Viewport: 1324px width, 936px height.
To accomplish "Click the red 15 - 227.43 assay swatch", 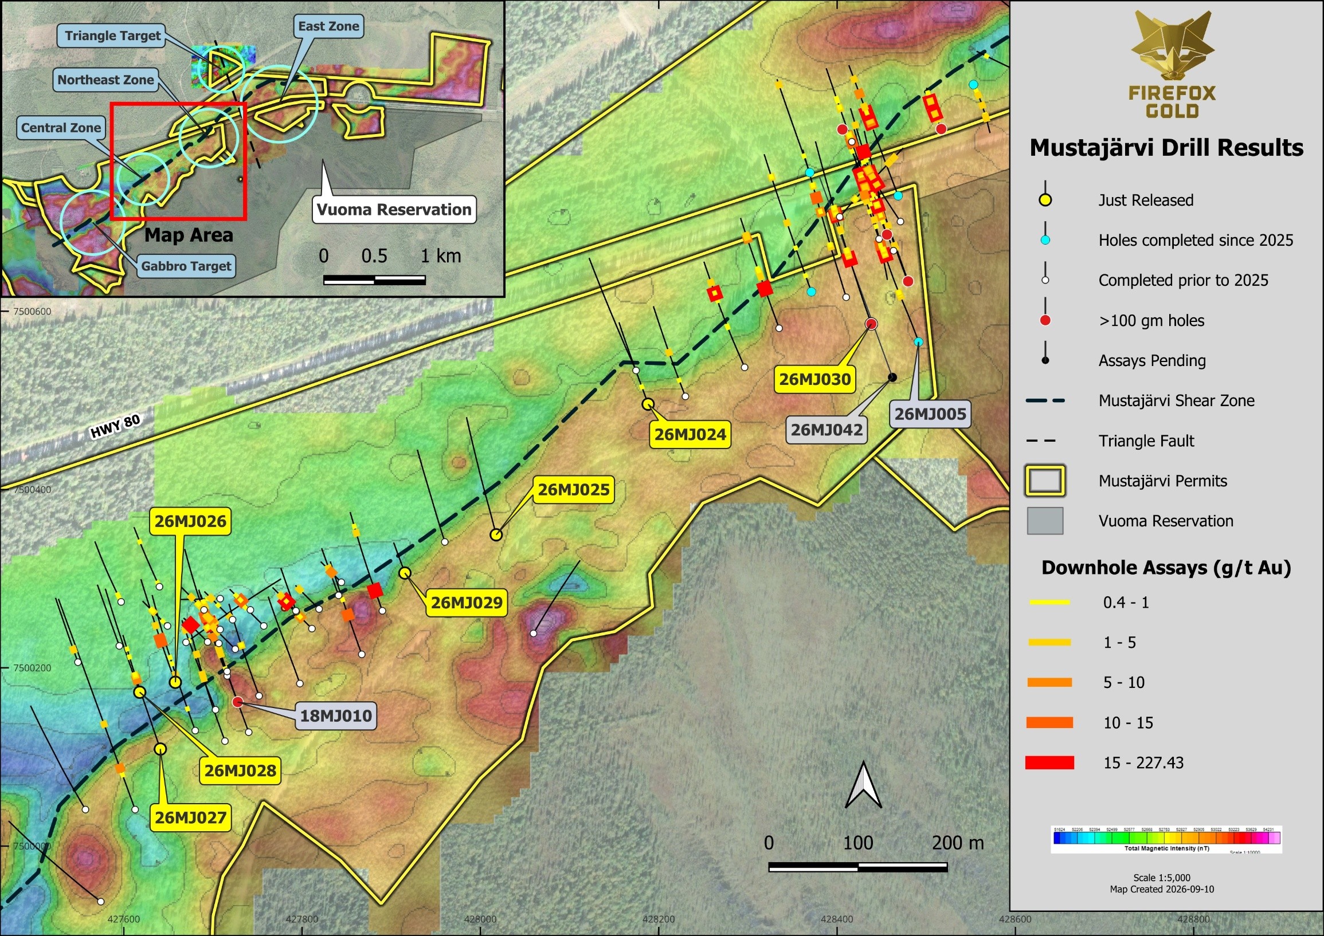I will (1049, 763).
